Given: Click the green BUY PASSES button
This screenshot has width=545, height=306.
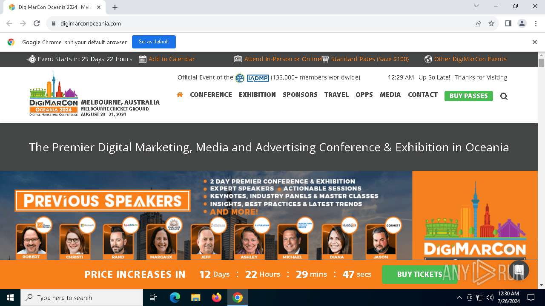Looking at the screenshot, I should click(468, 96).
